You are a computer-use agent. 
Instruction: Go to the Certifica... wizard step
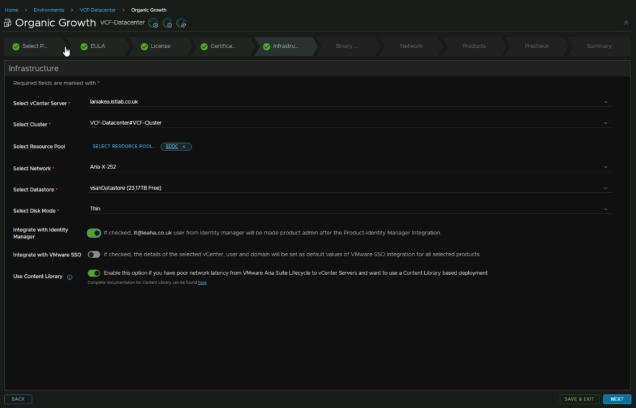(223, 46)
